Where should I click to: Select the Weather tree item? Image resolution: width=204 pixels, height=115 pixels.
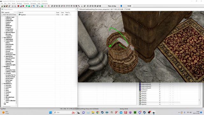8,82
